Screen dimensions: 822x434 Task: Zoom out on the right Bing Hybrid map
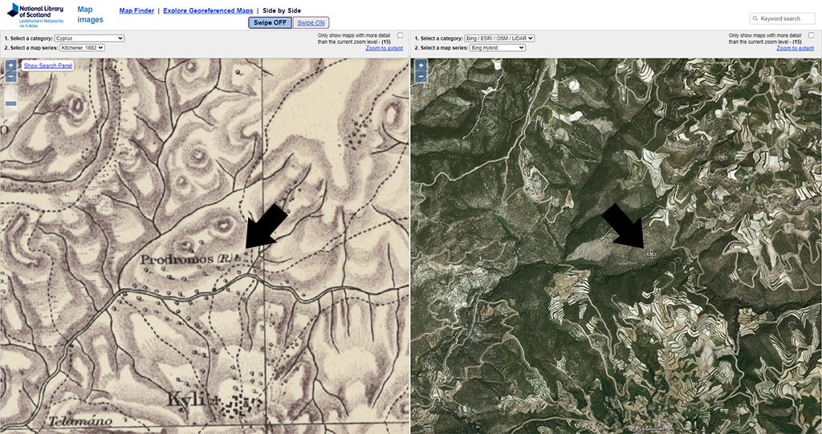click(x=421, y=76)
